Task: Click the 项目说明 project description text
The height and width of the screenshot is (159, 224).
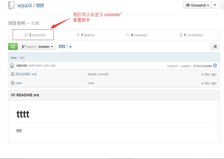Action: click(17, 23)
